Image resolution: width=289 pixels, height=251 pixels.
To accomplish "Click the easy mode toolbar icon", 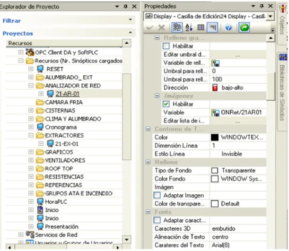I will pyautogui.click(x=212, y=28).
